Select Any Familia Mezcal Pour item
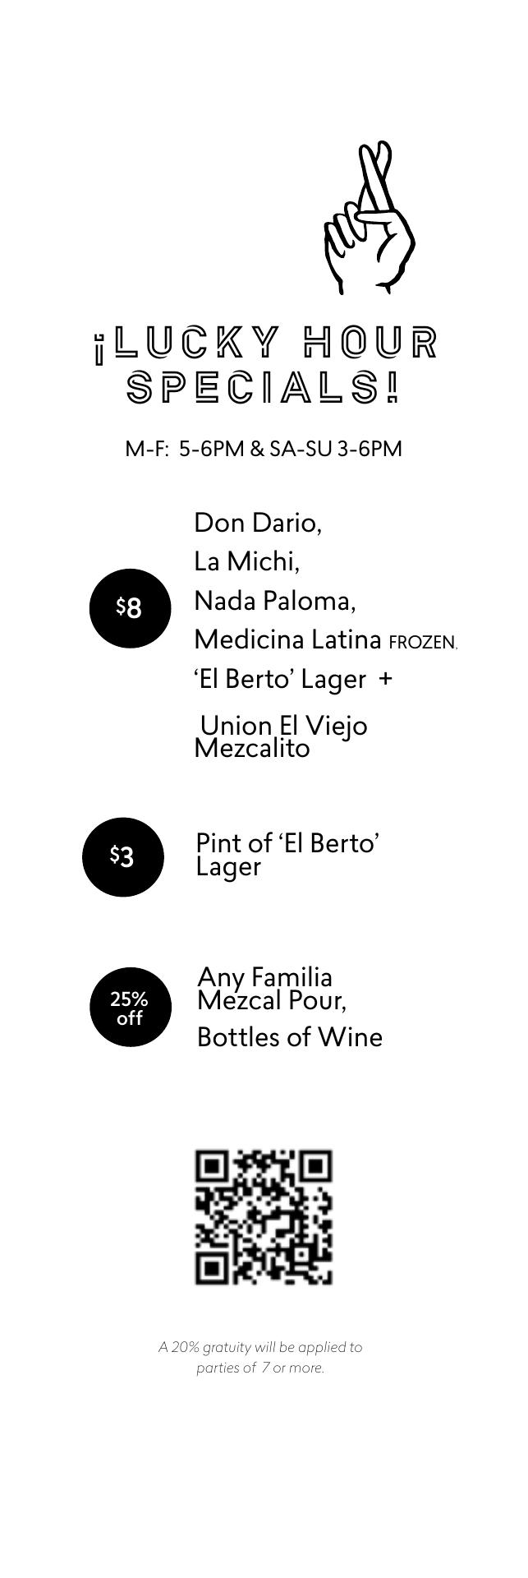Viewport: 528px width, 1578px height. (271, 989)
